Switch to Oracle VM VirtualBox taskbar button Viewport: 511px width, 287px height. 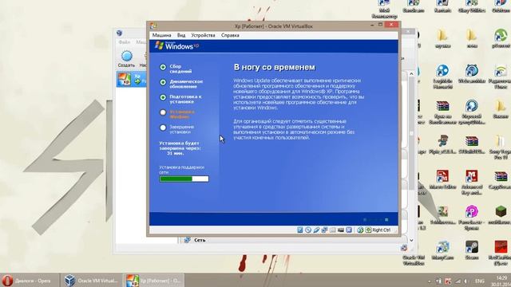click(x=91, y=281)
